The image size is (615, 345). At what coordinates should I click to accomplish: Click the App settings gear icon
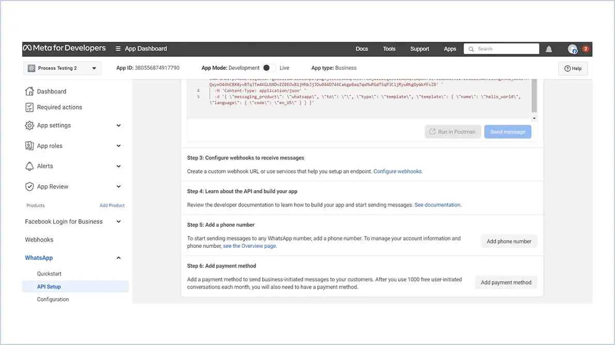pyautogui.click(x=29, y=126)
